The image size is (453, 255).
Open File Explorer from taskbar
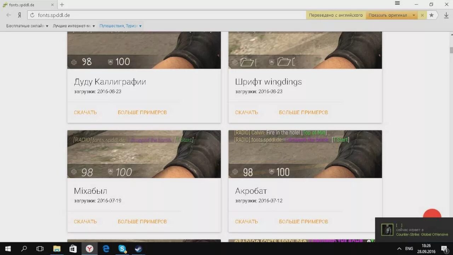57,249
